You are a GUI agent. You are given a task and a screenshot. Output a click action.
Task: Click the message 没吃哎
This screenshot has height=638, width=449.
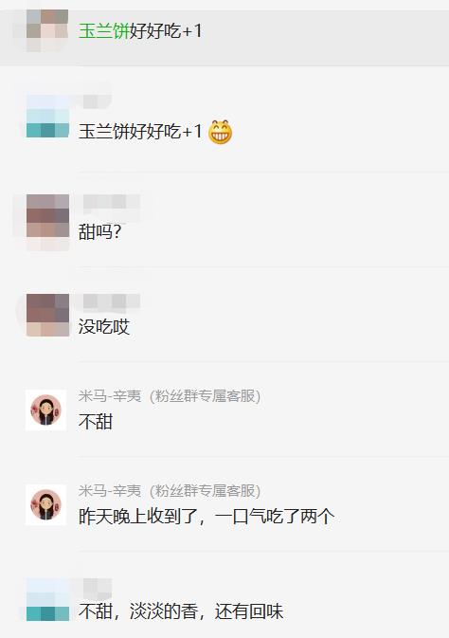point(104,327)
